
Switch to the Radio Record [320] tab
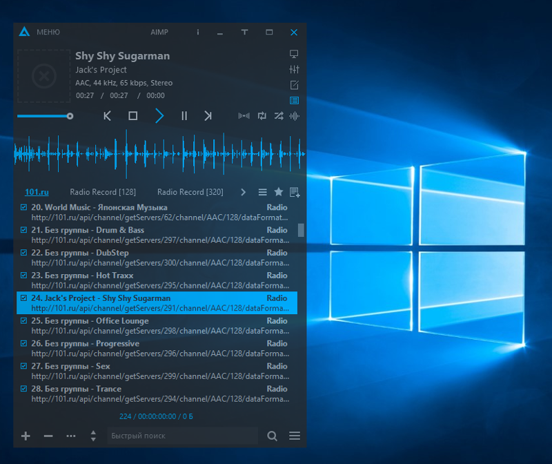click(190, 192)
